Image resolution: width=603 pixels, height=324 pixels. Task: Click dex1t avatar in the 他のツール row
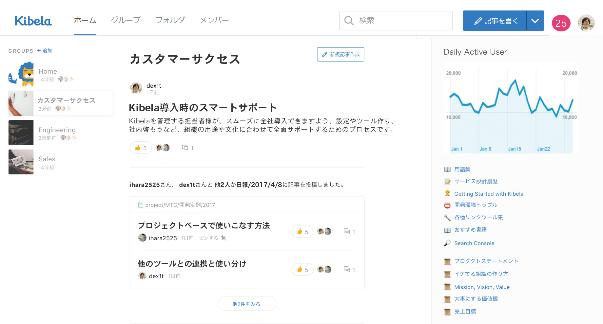click(142, 276)
